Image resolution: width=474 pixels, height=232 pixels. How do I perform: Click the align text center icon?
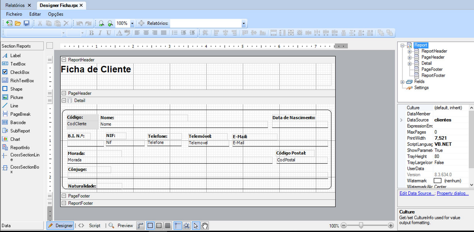tap(146, 33)
